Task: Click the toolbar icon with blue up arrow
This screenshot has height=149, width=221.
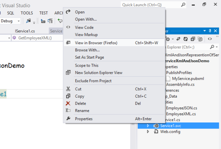Action: tap(43, 21)
